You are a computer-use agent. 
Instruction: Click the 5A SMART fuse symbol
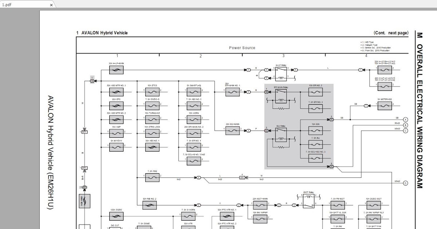point(194,91)
